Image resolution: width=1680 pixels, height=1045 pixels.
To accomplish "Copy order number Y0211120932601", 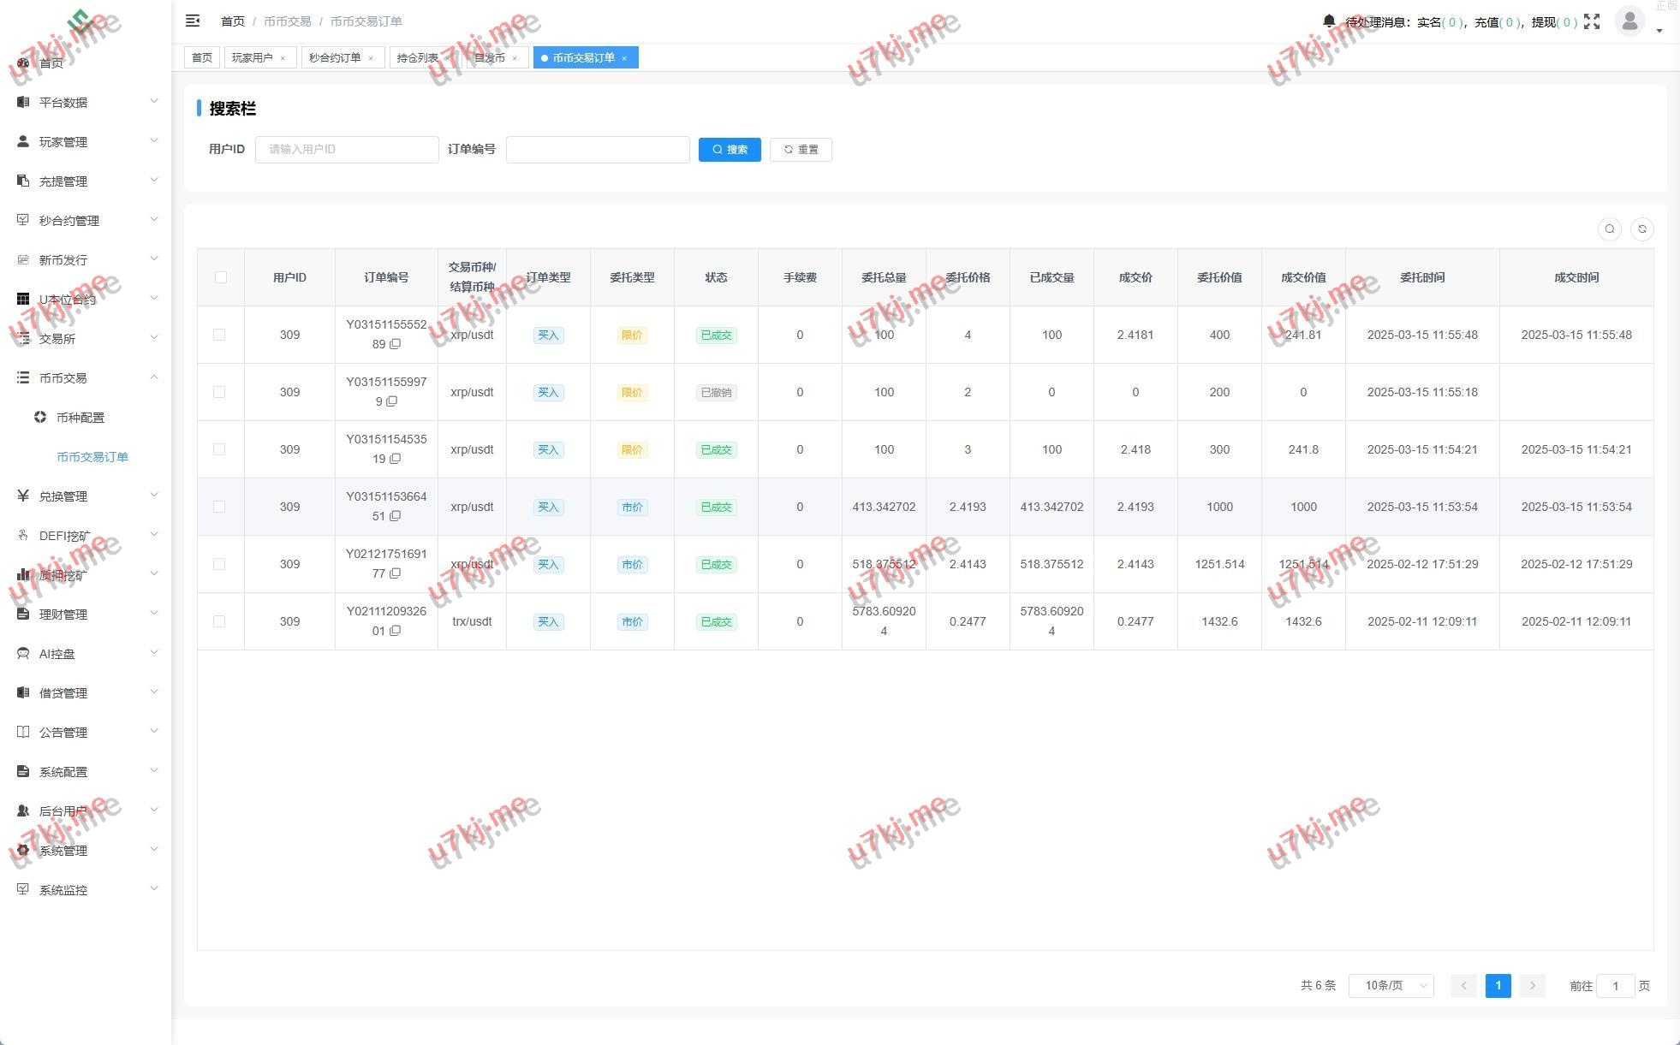I will (395, 631).
